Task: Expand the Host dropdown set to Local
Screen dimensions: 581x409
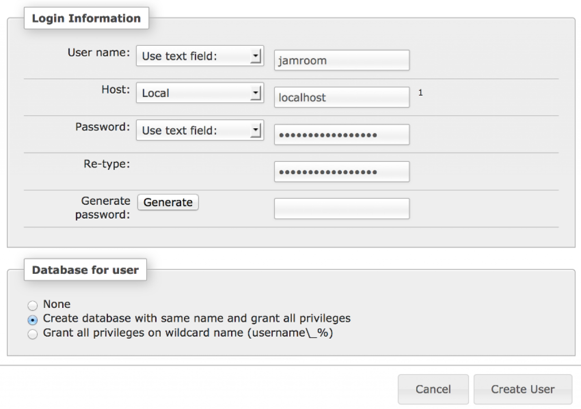Action: [x=200, y=93]
